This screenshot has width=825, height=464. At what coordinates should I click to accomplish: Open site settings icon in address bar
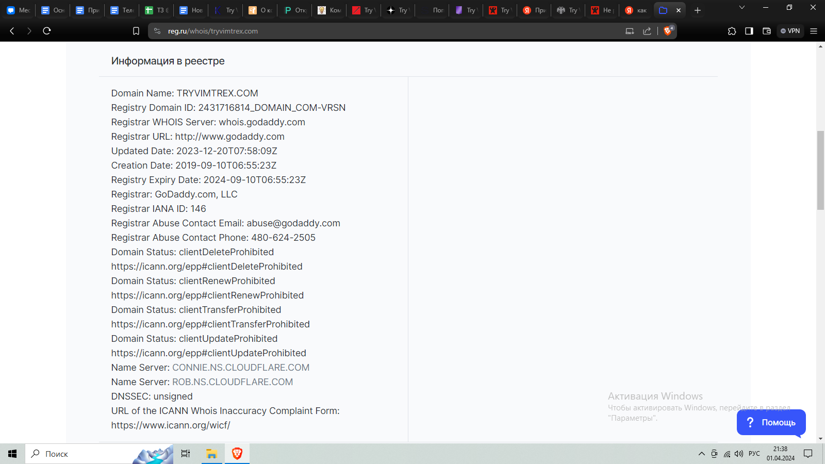tap(157, 31)
